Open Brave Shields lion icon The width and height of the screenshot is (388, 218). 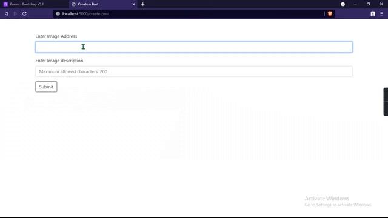pos(330,13)
